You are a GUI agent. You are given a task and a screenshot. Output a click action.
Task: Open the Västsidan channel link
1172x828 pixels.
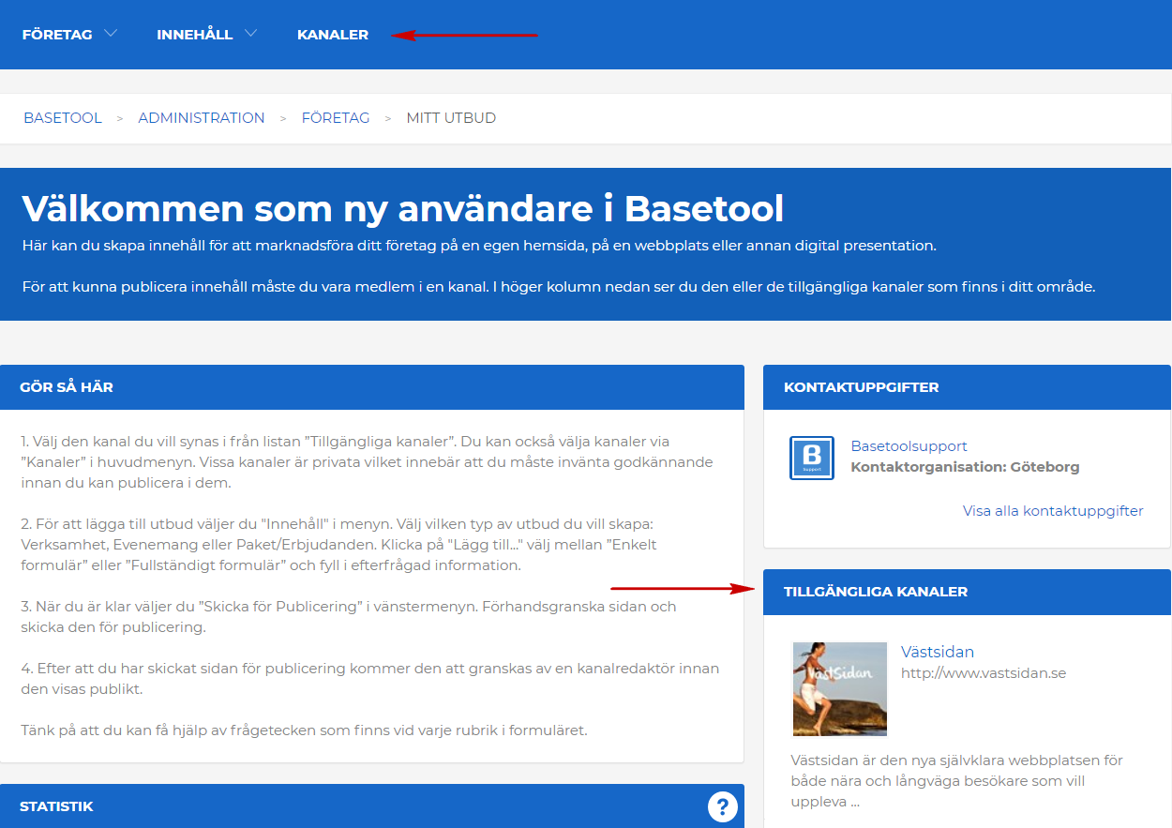938,652
